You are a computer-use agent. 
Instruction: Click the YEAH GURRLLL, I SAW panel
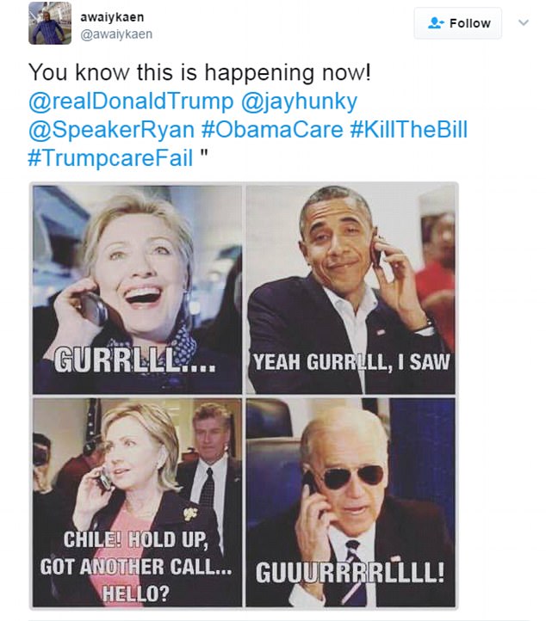[x=351, y=290]
